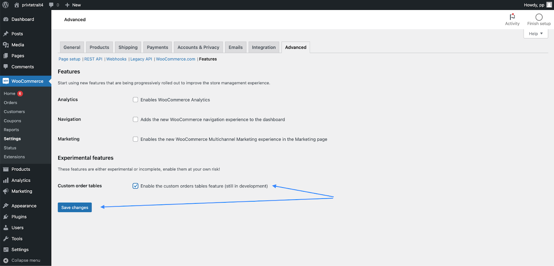Viewport: 554px width, 266px height.
Task: Click the Comments sidebar icon
Action: [x=6, y=67]
